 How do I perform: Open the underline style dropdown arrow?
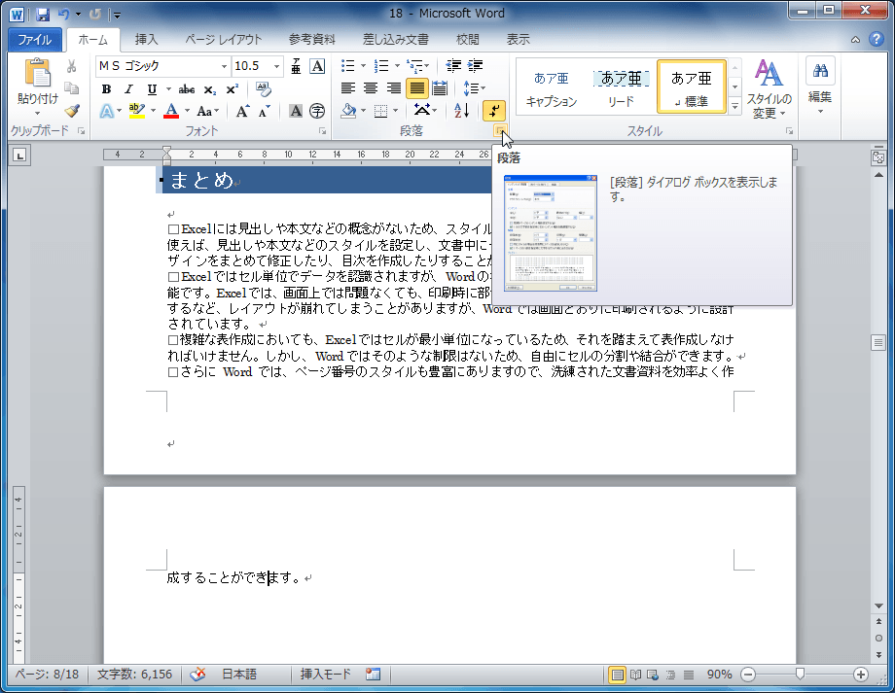[x=169, y=89]
